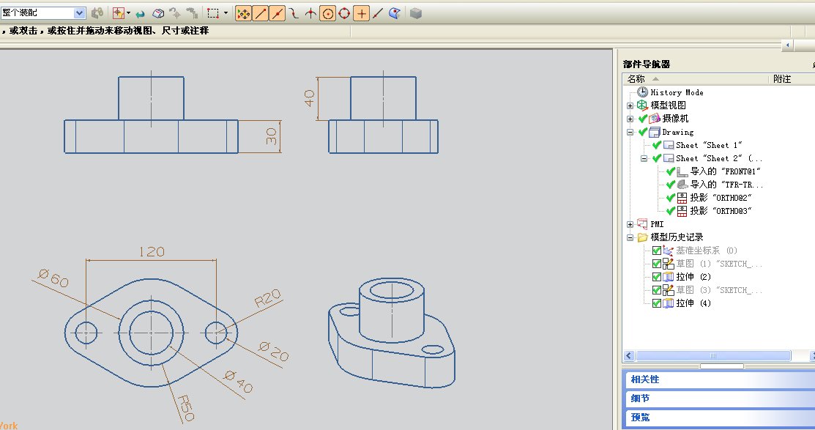This screenshot has width=815, height=430.
Task: Toggle the Point on Curve snap icon
Action: pos(378,13)
